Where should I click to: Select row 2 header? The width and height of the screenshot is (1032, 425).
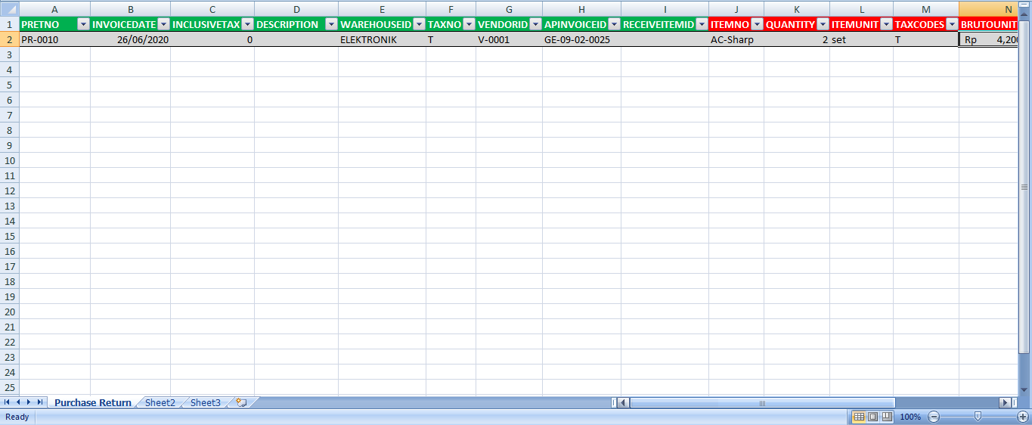[x=9, y=39]
